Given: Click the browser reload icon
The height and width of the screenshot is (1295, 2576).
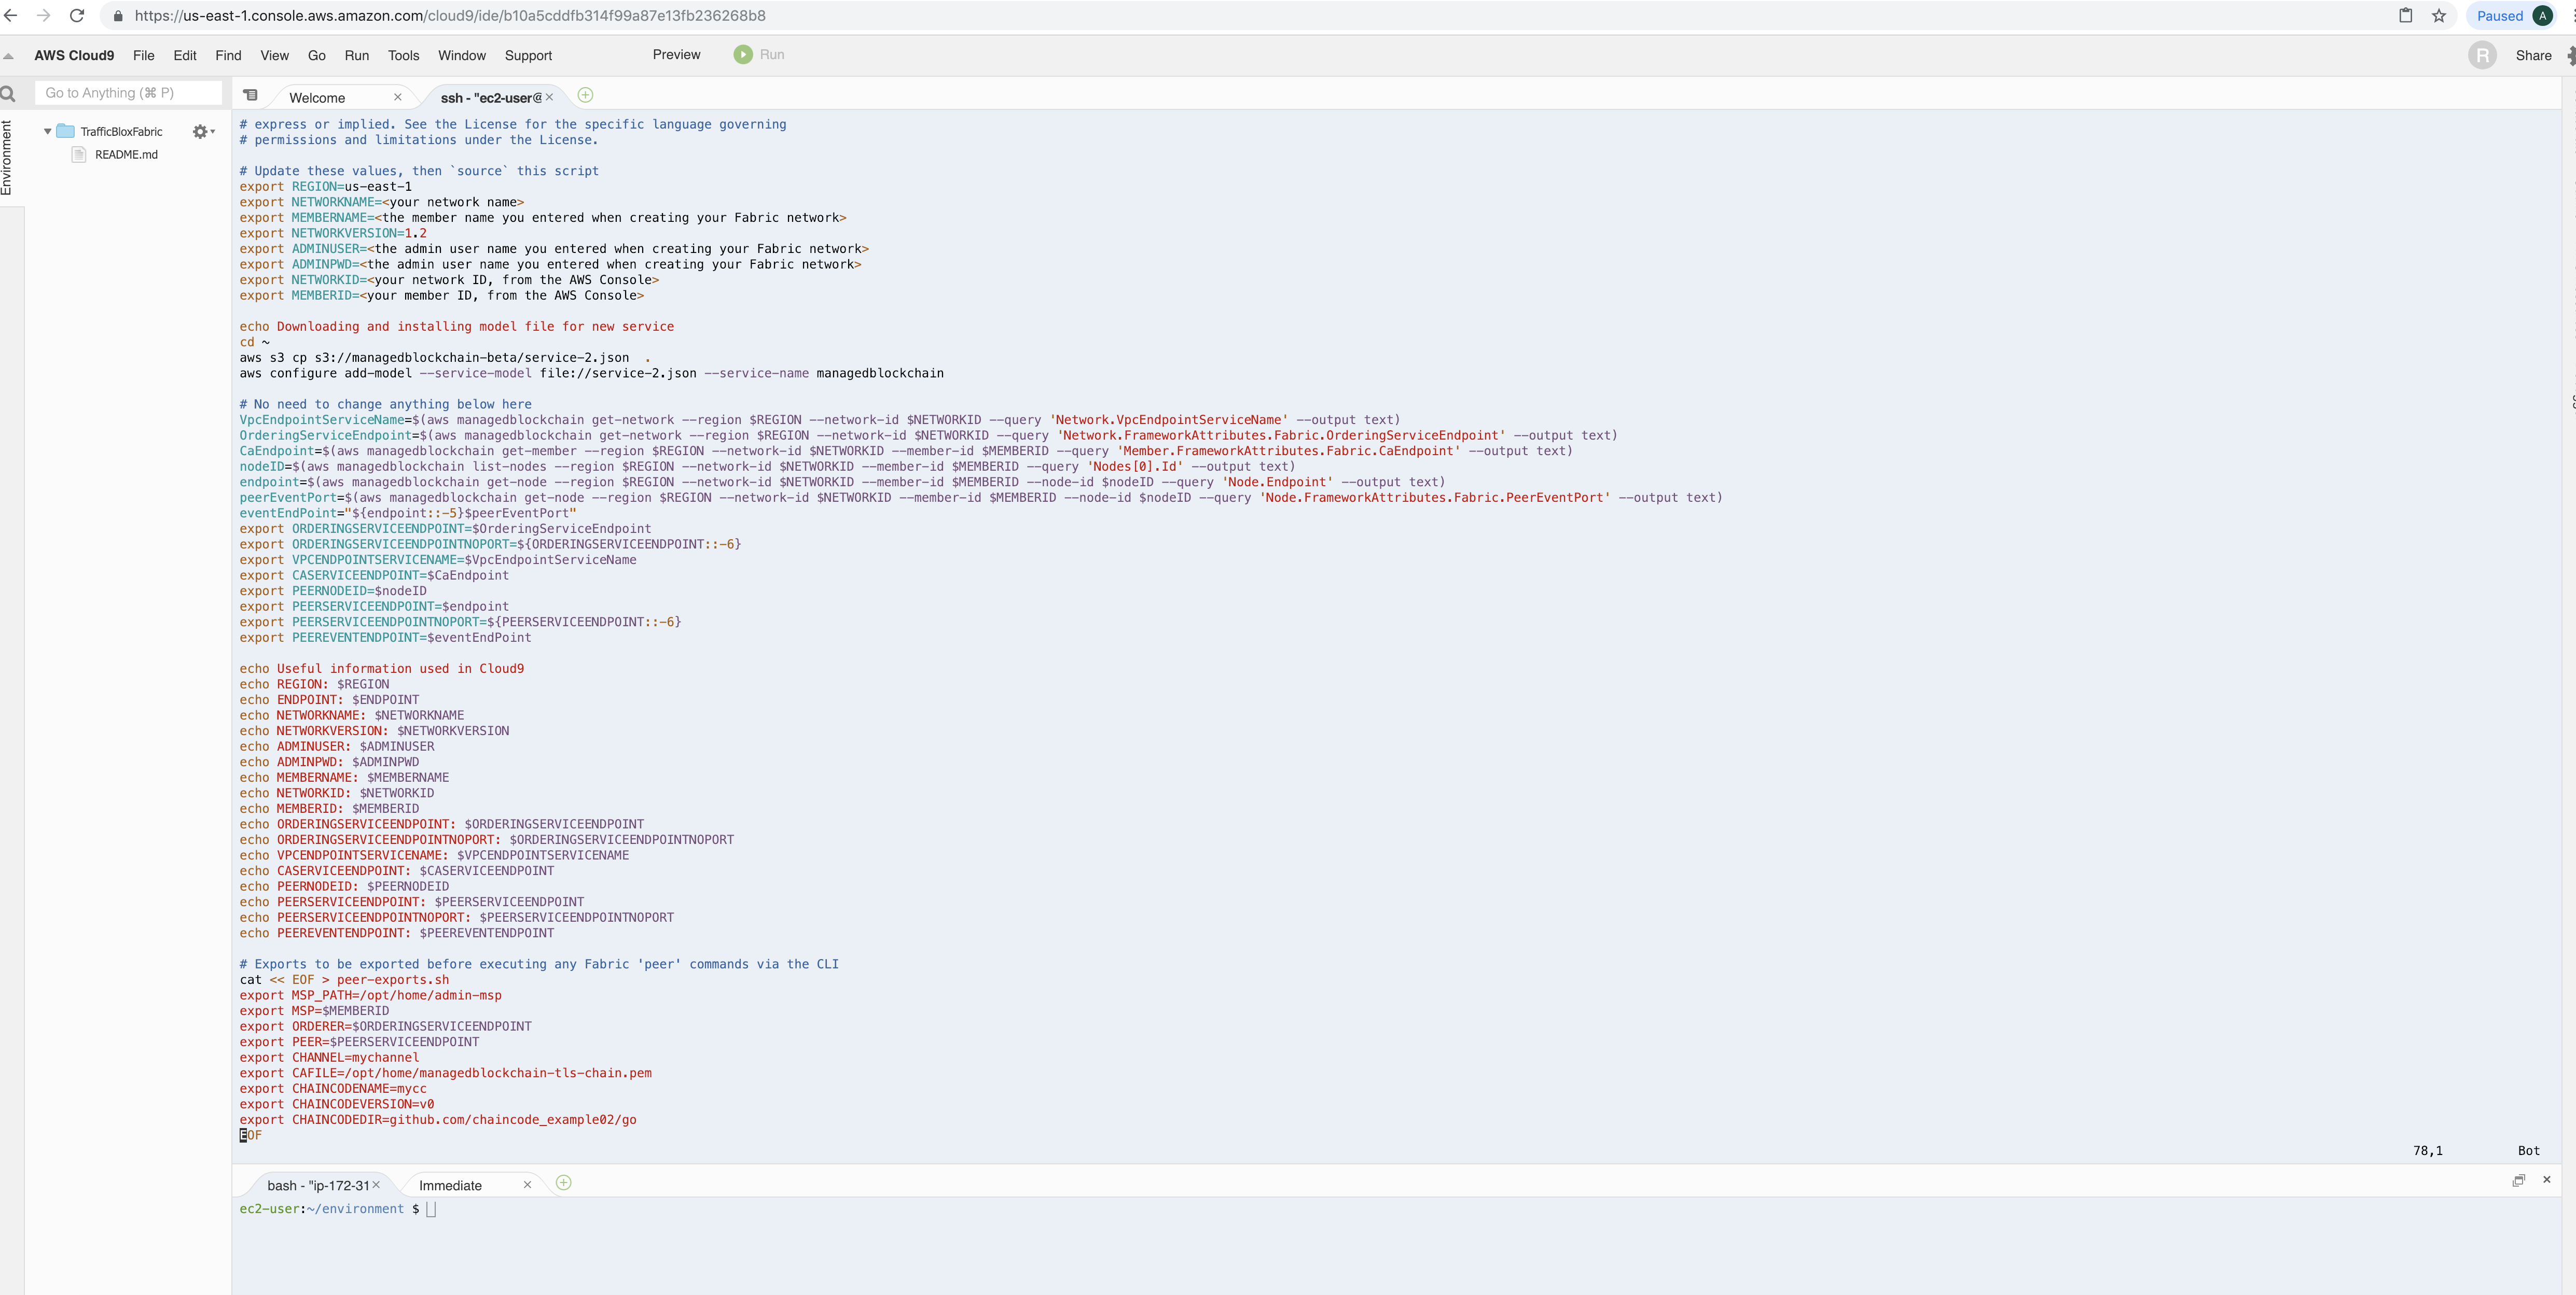Looking at the screenshot, I should pos(77,16).
